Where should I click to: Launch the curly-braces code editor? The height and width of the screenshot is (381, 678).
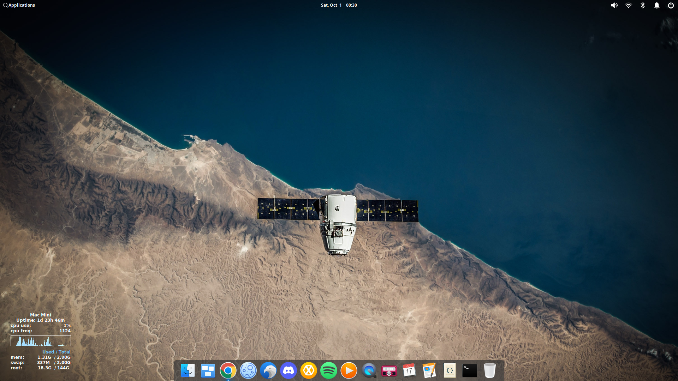tap(450, 370)
